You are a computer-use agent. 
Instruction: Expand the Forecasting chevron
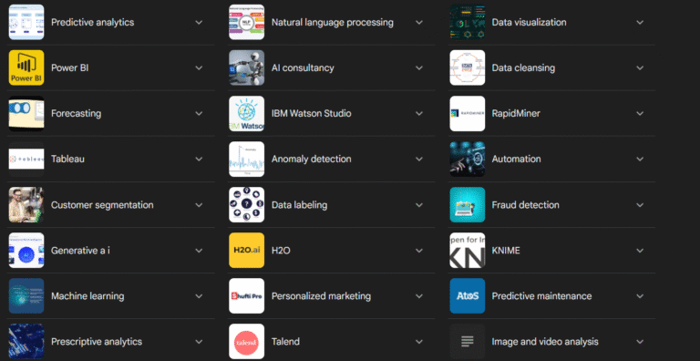(199, 113)
